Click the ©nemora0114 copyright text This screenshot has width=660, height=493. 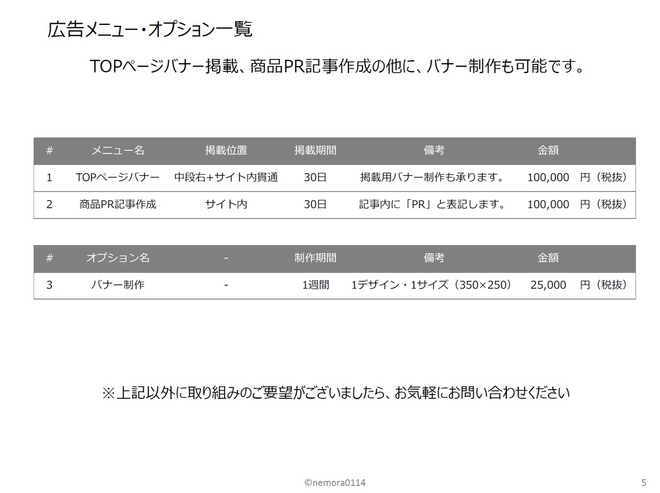tap(335, 482)
